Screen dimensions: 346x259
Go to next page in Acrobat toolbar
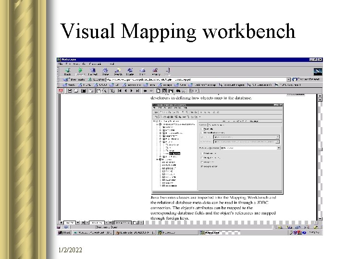coord(132,91)
